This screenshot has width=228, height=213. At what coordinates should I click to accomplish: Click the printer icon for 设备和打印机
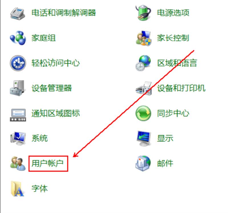pyautogui.click(x=144, y=88)
